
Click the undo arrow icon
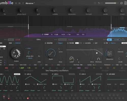(99, 3)
